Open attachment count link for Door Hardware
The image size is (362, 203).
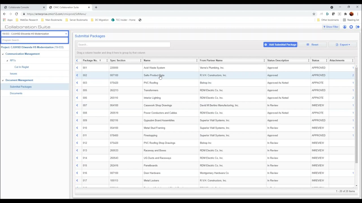click(353, 173)
